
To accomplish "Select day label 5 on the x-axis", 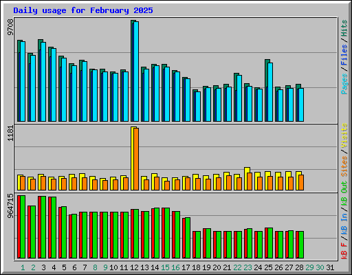I will pos(64,267).
